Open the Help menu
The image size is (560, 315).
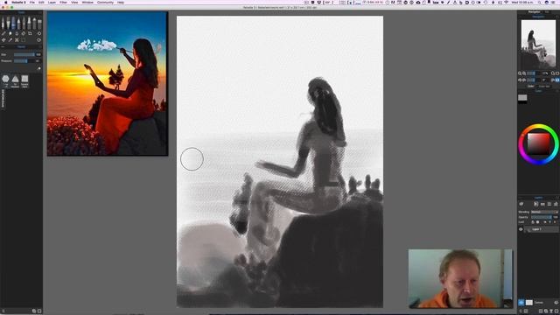pyautogui.click(x=121, y=2)
